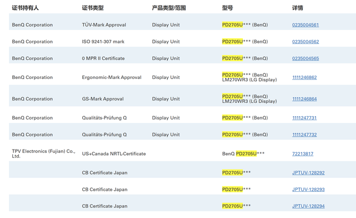
Task: Select the 0 MPR II Certificate cell
Action: coord(103,58)
